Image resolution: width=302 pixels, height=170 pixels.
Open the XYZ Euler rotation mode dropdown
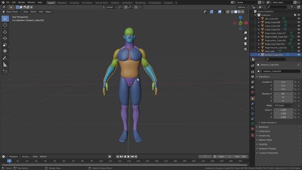(x=283, y=105)
